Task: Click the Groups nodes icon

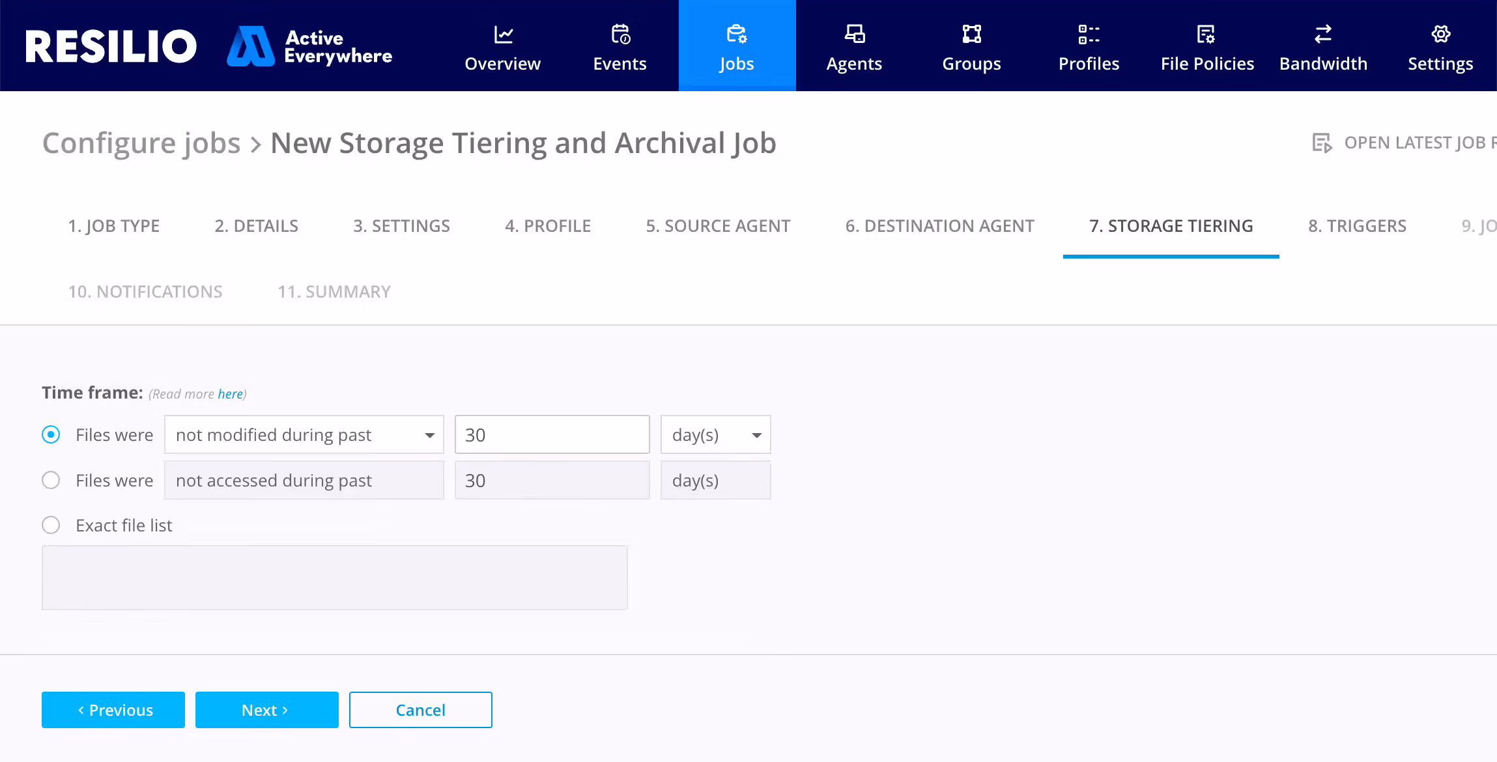Action: click(971, 34)
